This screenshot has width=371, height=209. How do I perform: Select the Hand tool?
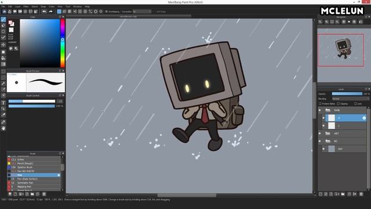pos(3,128)
